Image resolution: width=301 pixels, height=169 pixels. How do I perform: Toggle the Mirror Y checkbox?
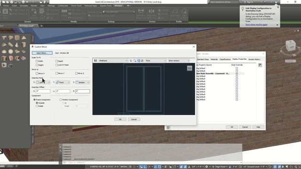pyautogui.click(x=56, y=73)
